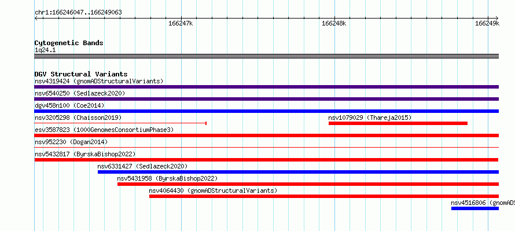The image size is (515, 231).
Task: Click the 166248k ruler position label
Action: [x=334, y=23]
